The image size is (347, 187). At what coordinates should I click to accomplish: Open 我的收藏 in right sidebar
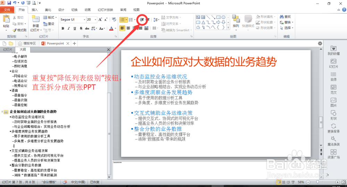pyautogui.click(x=333, y=50)
